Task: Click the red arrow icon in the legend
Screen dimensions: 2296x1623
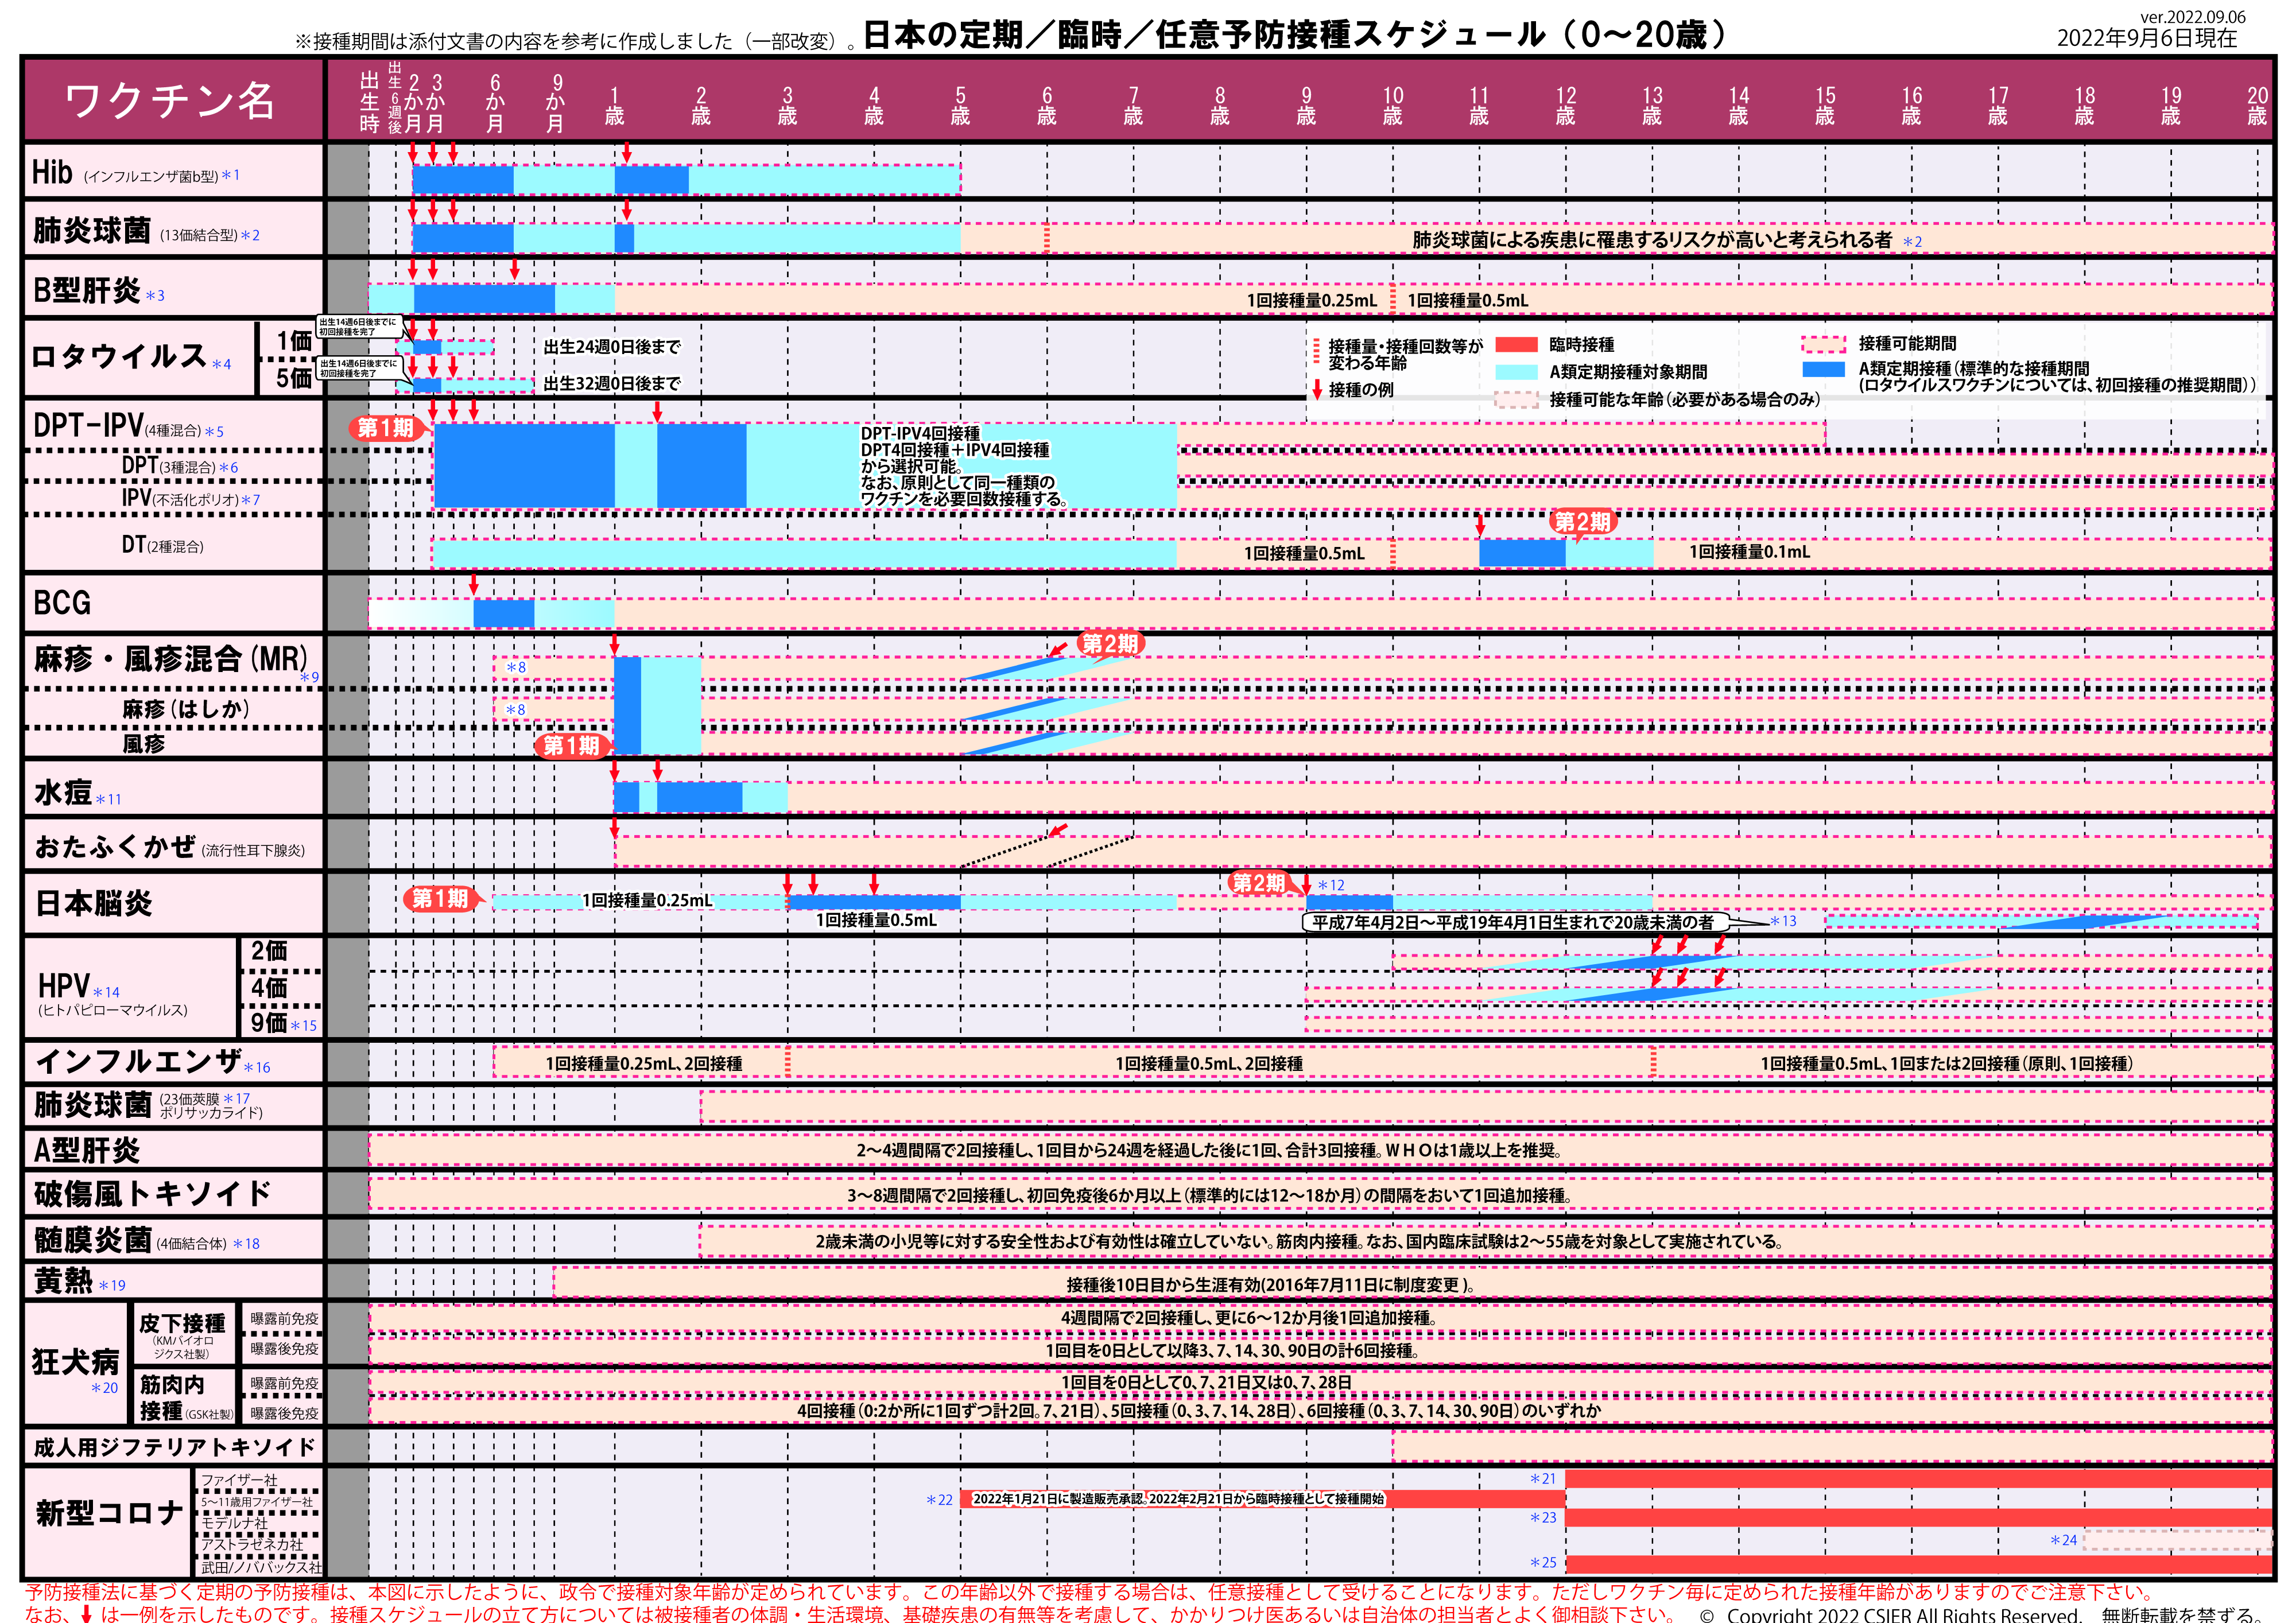Action: tap(1317, 389)
